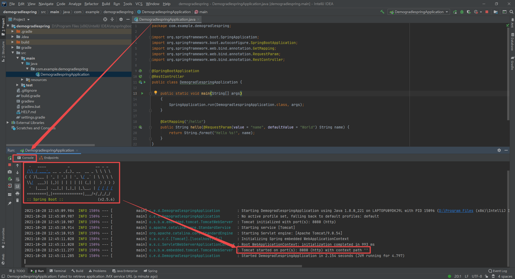
Task: Attach debugger icon in Run panel
Action: (x=10, y=179)
